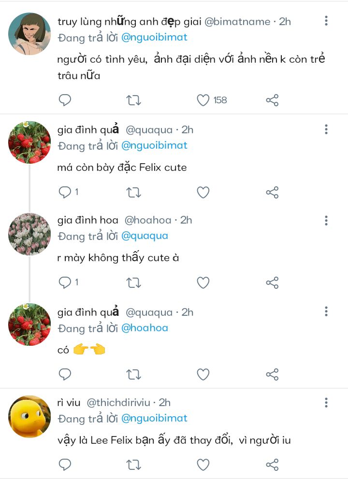Reply to the "Felix cute" tweet
This screenshot has width=348, height=479.
tap(65, 193)
